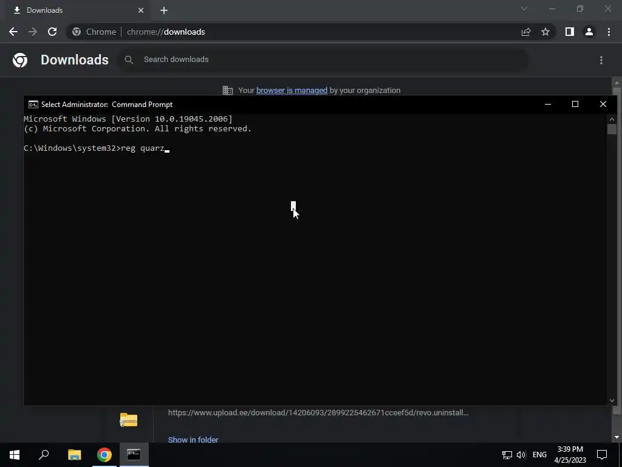Go back using Chrome's back arrow
Image resolution: width=622 pixels, height=467 pixels.
coord(13,32)
